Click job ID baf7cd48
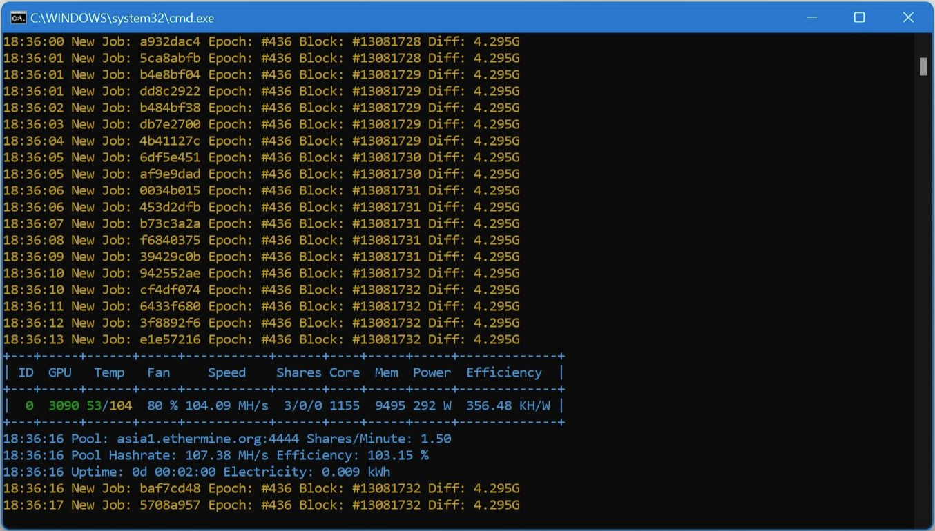935x531 pixels. 170,488
